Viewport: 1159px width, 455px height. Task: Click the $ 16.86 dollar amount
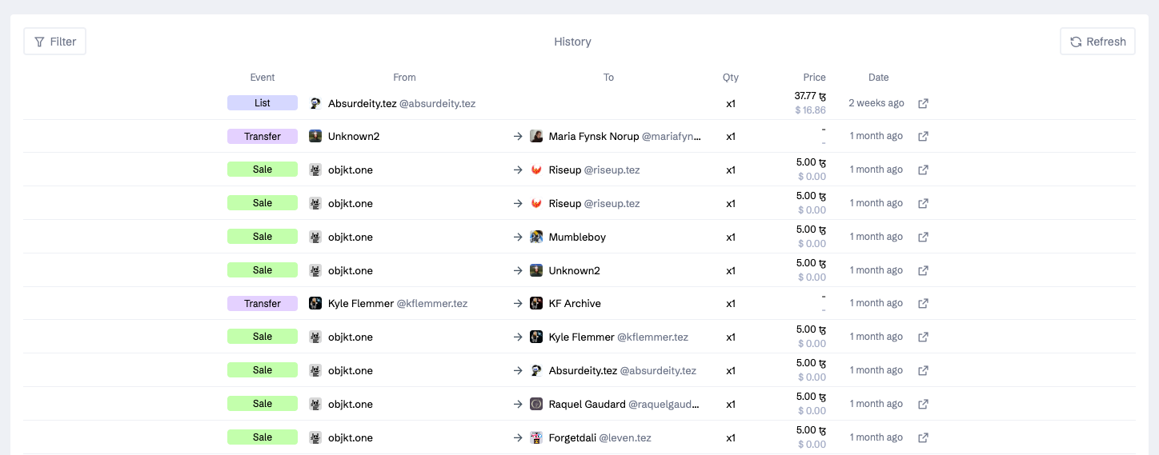coord(811,110)
